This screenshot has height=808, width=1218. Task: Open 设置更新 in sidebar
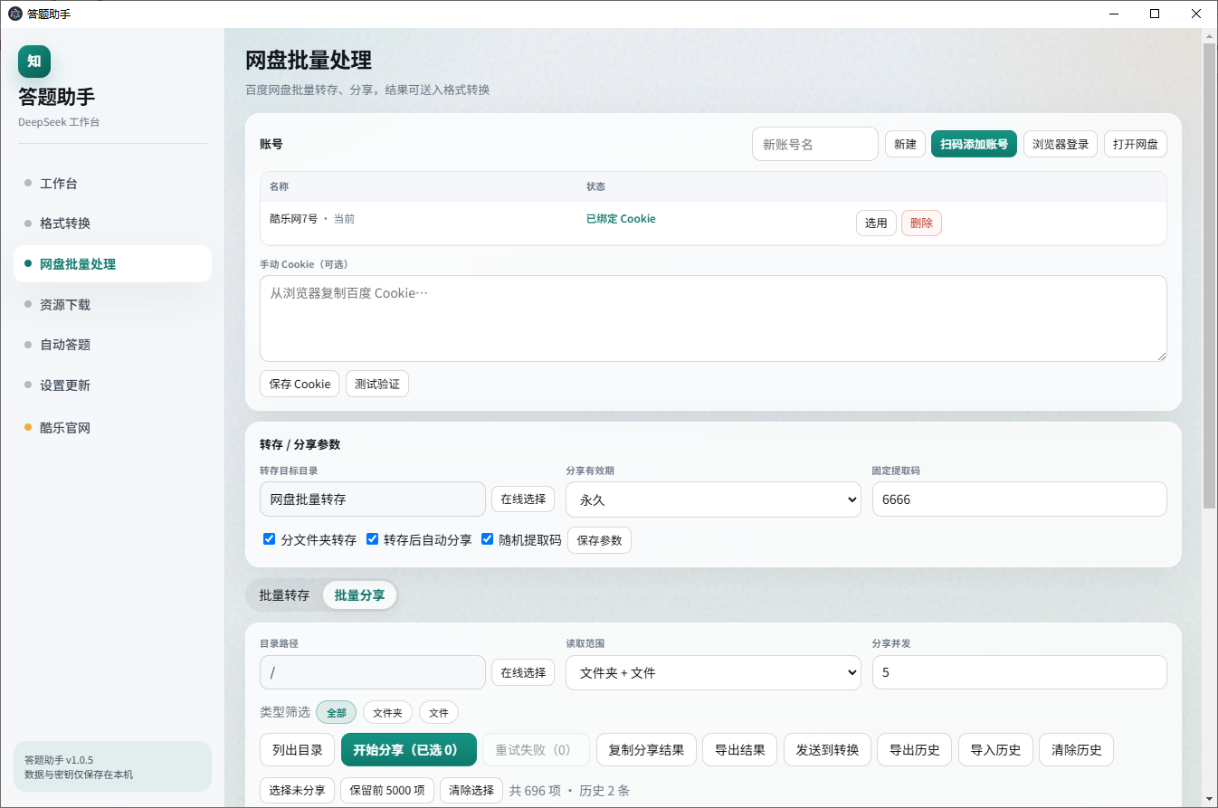[x=112, y=385]
